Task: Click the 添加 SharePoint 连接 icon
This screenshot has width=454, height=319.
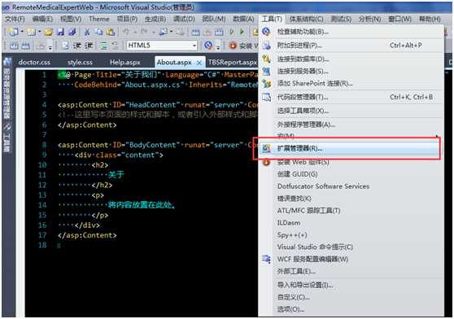Action: click(x=266, y=83)
